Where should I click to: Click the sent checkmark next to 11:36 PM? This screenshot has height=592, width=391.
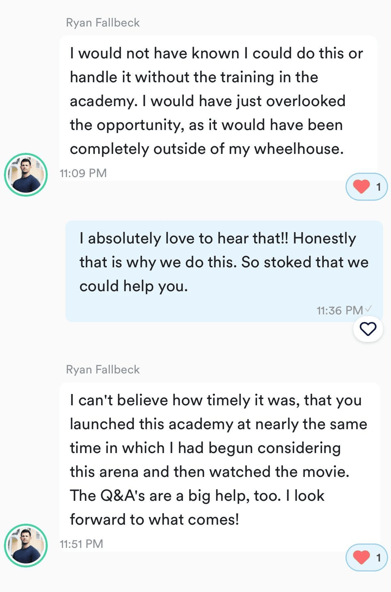368,309
